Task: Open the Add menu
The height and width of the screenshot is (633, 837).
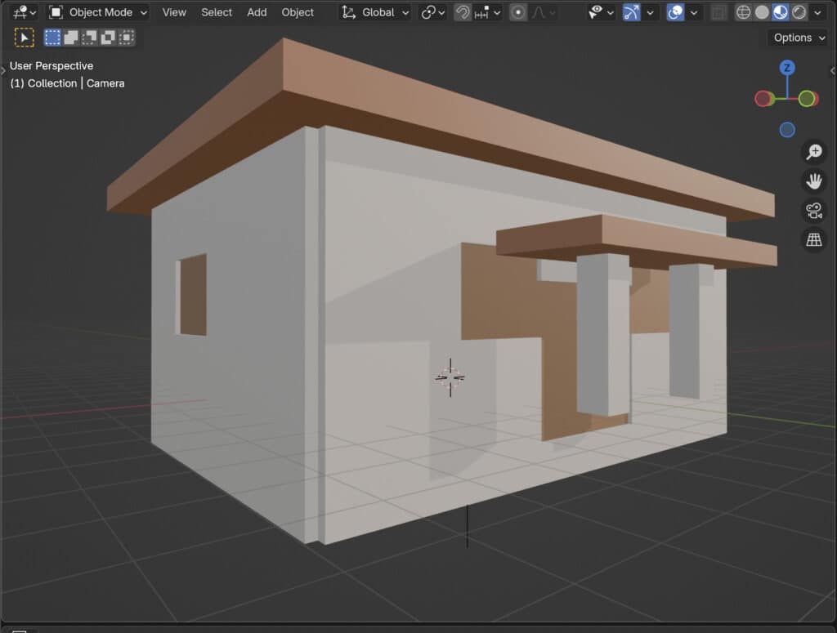Action: pos(257,12)
